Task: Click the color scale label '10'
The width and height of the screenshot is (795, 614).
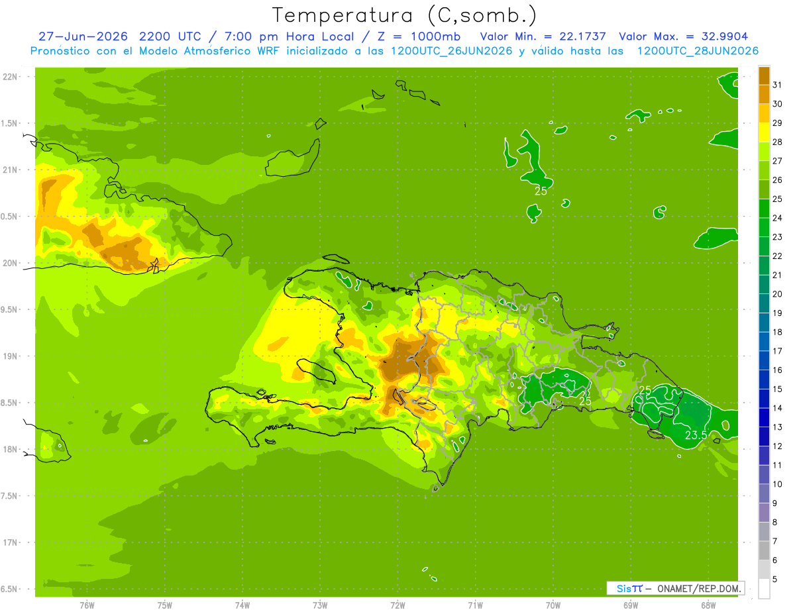Action: click(778, 484)
